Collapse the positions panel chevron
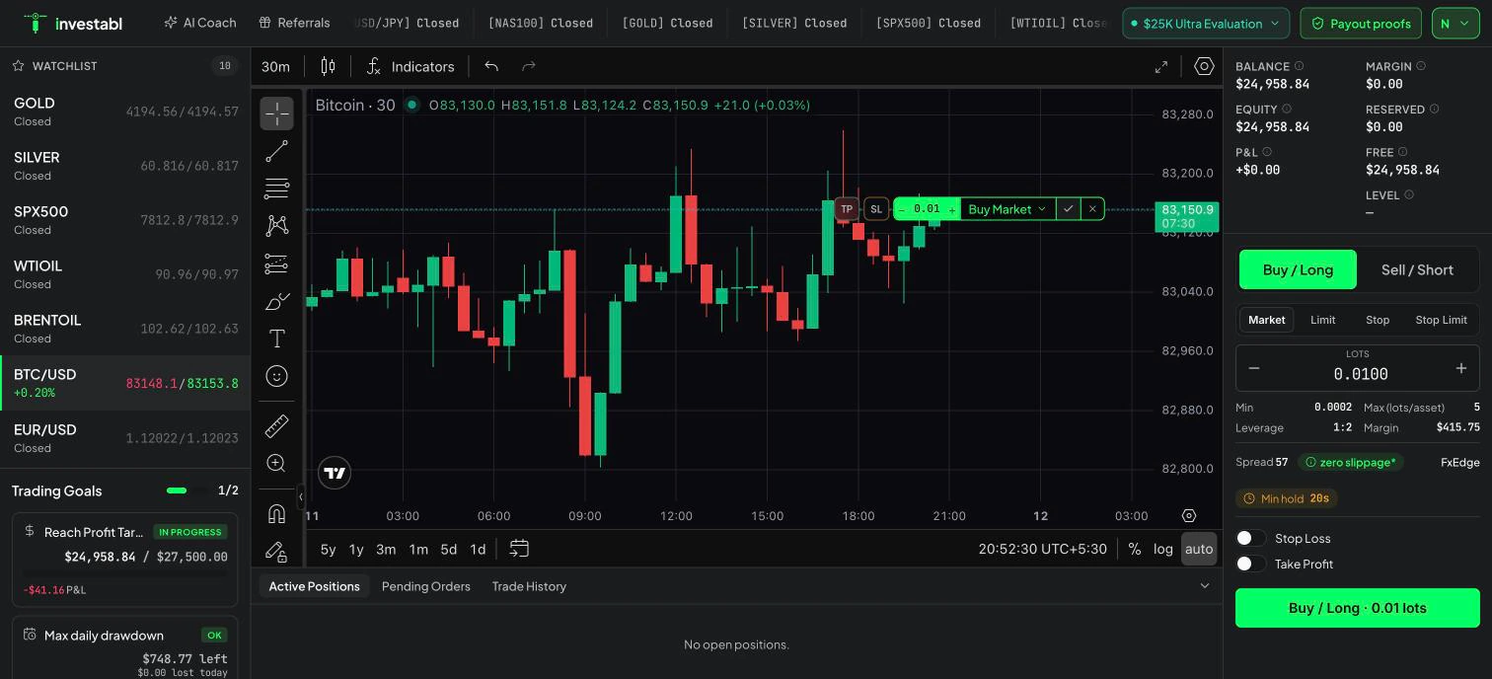1492x679 pixels. click(x=1204, y=586)
